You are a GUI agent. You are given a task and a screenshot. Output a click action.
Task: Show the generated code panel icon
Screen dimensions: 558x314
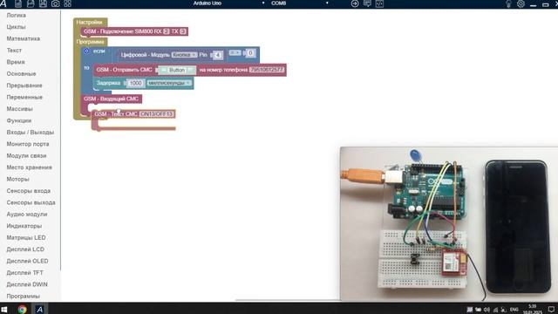[379, 3]
